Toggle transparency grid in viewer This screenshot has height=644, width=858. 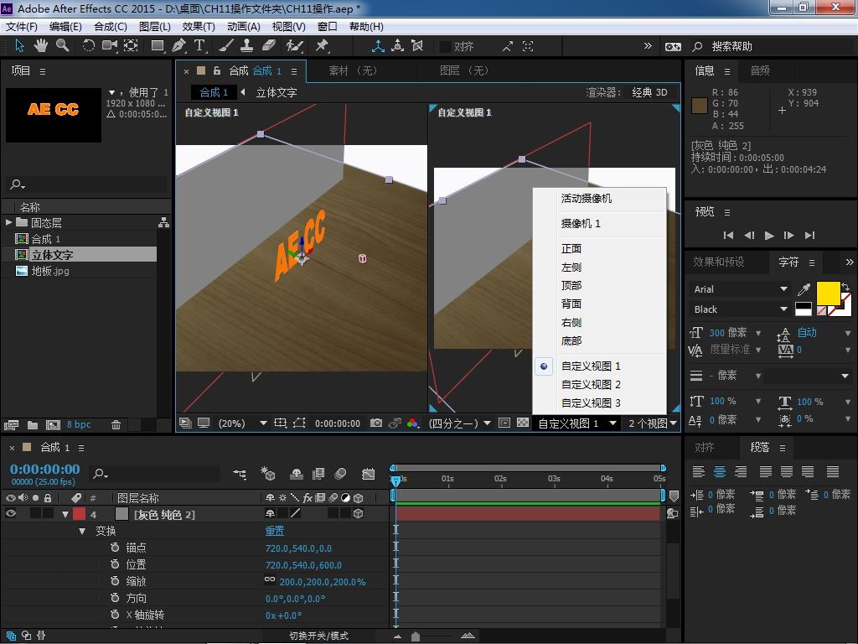523,423
